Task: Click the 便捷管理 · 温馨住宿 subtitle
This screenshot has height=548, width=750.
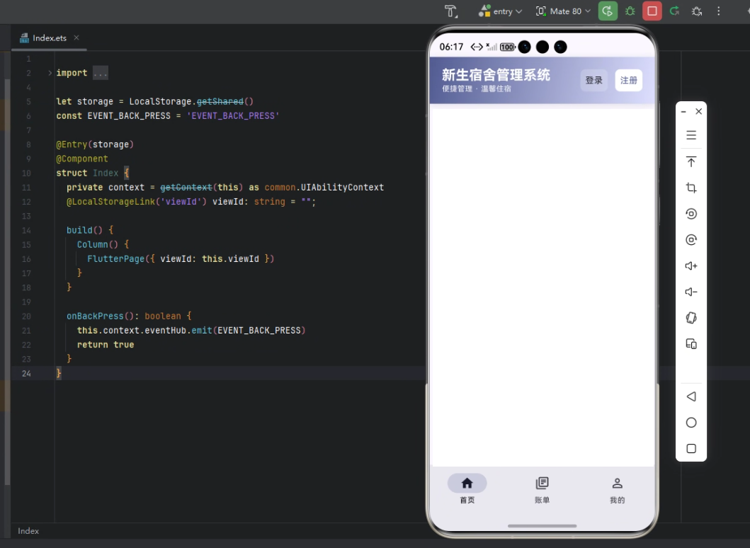Action: 477,89
